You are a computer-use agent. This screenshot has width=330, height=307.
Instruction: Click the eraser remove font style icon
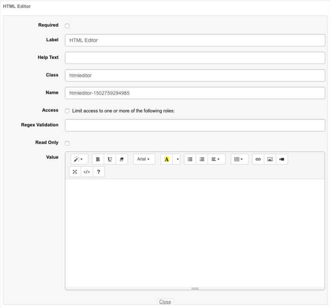point(122,159)
